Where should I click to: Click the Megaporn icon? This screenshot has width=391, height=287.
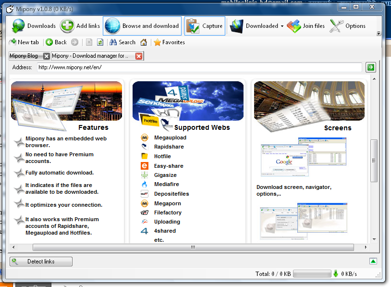145,203
